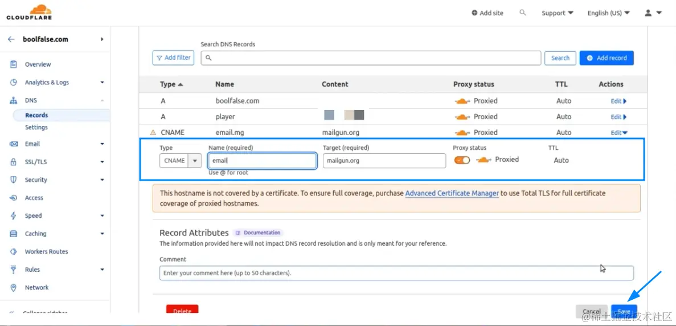Click Edit on the boolfalse.com row
Viewport: 676px width, 326px height.
pos(618,101)
